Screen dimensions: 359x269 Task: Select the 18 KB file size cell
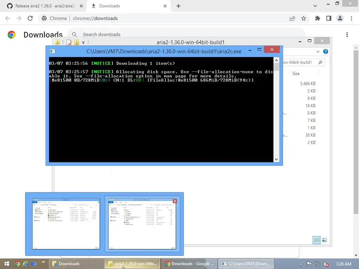[x=310, y=106]
